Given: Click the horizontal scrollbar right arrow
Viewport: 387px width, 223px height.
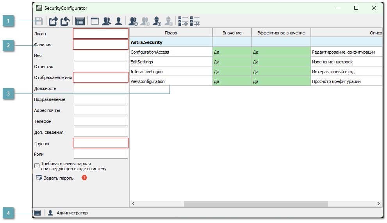Looking at the screenshot, I should tap(378, 203).
